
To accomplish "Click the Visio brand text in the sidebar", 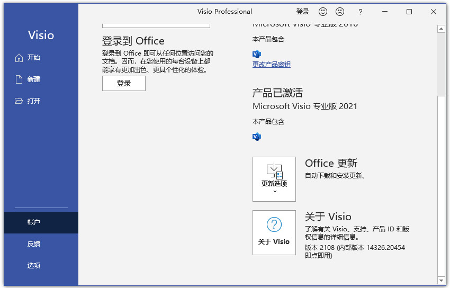I will tap(41, 35).
